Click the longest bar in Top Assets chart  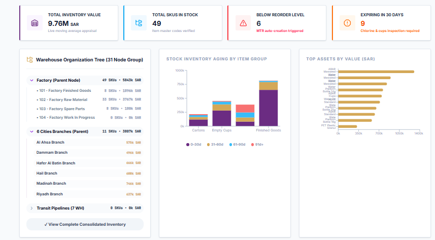click(x=376, y=72)
